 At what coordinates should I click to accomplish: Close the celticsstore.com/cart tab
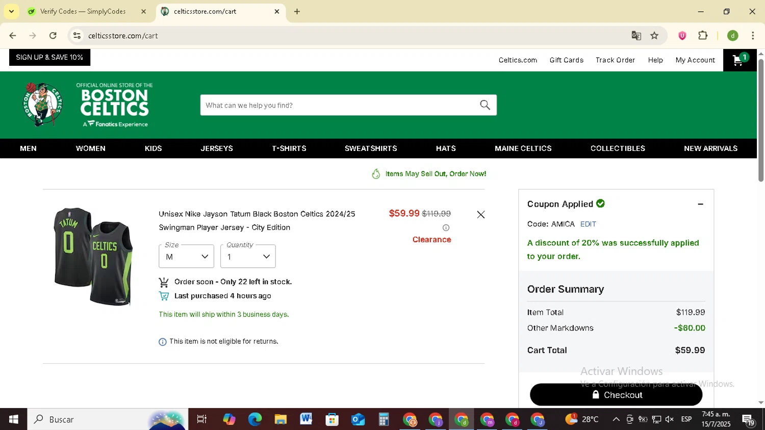277,11
